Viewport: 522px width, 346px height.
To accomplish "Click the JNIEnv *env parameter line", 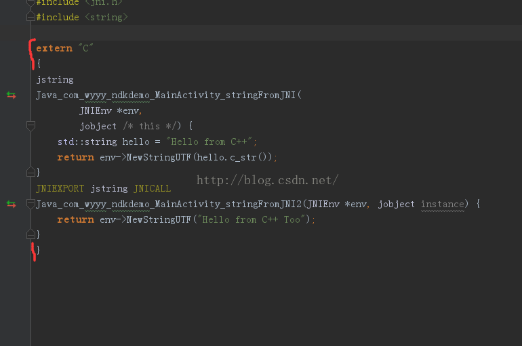I will 111,110.
